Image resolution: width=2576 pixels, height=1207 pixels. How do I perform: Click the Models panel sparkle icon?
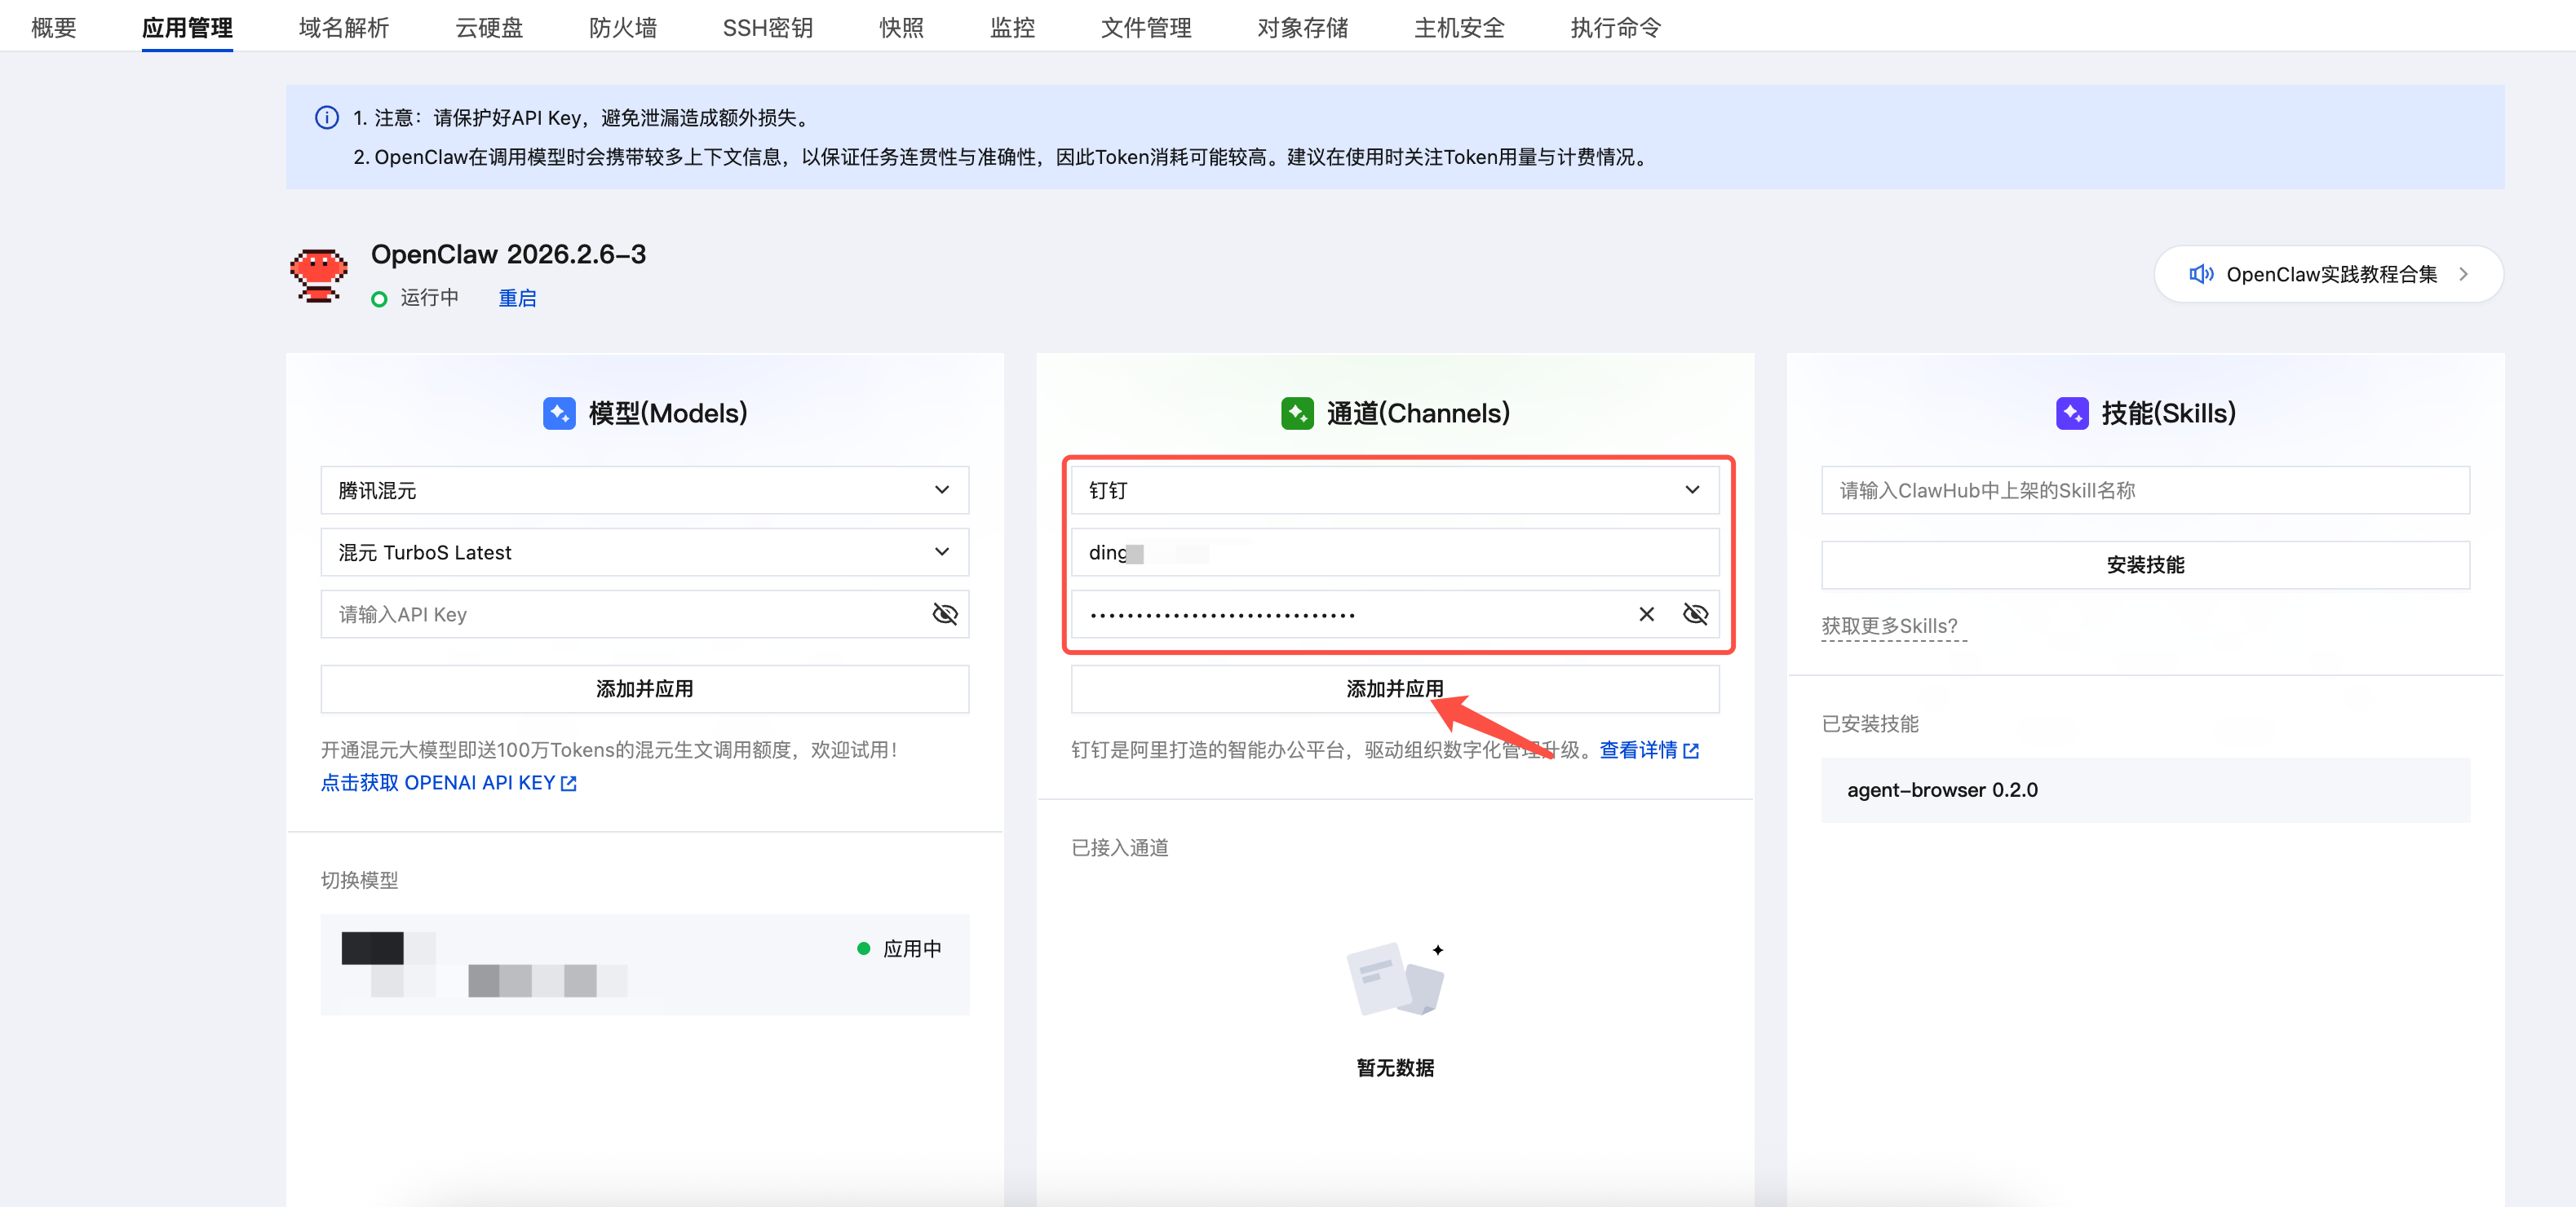(x=559, y=413)
